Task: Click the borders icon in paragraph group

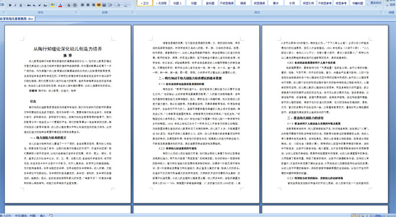Action: 126,5
